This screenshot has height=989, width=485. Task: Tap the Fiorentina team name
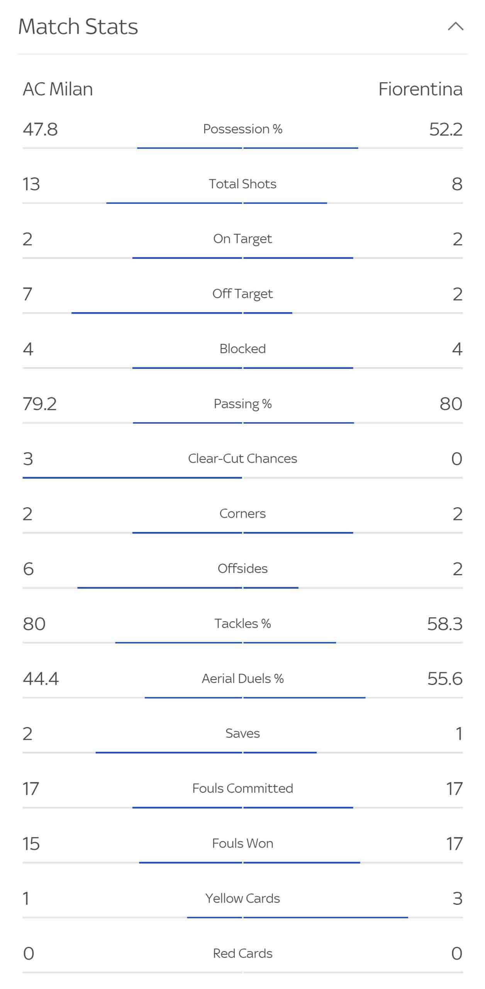[420, 89]
